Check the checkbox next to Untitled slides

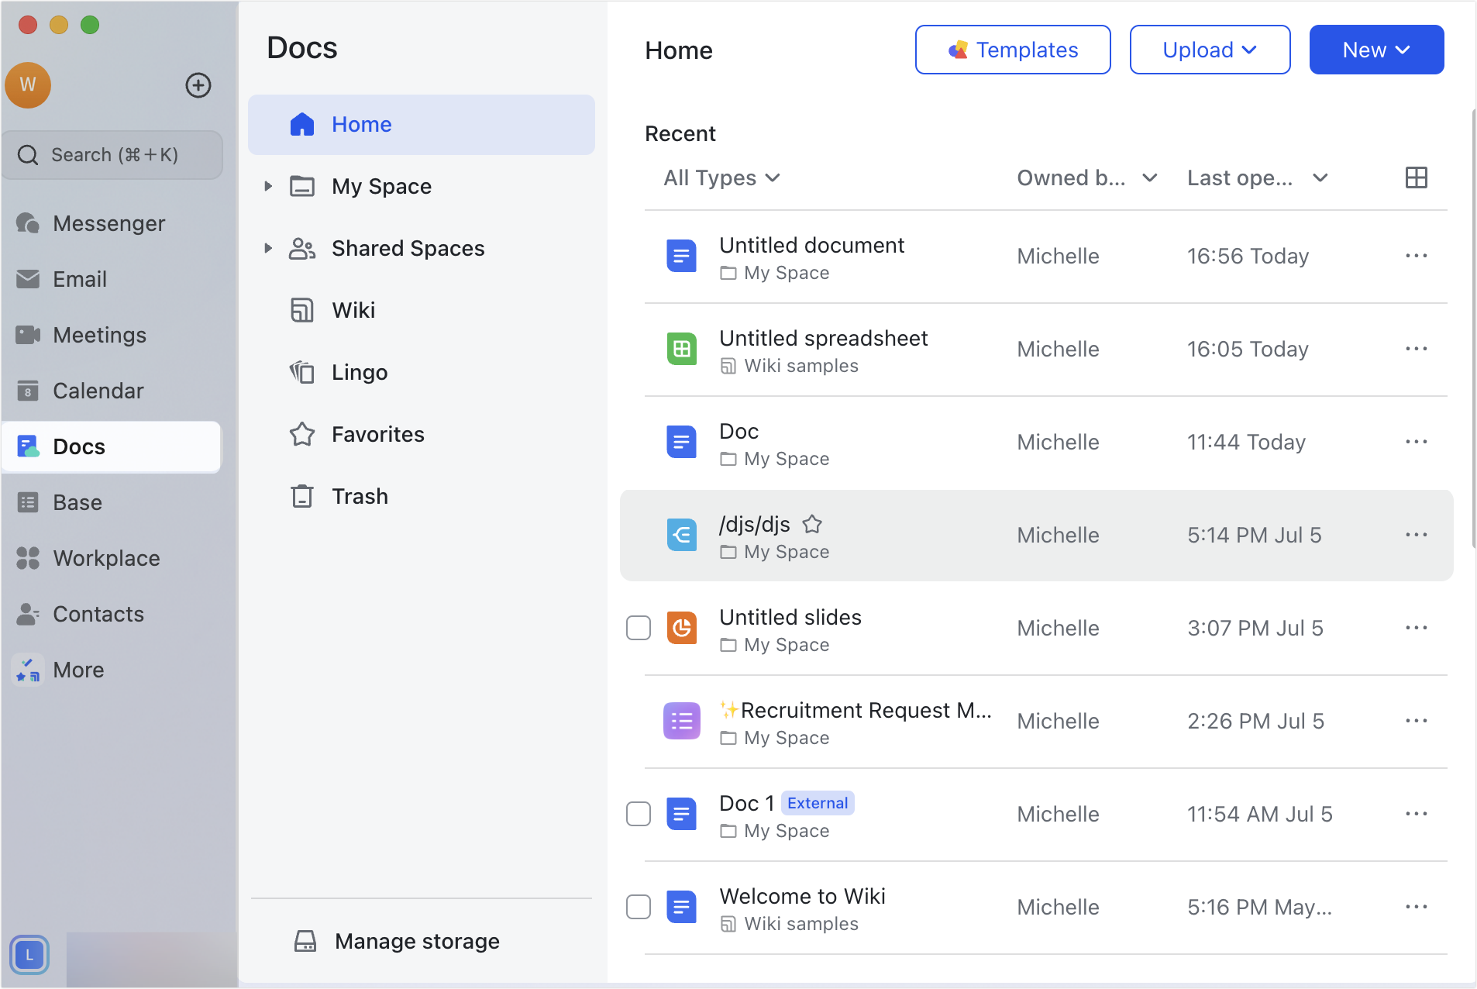point(638,628)
